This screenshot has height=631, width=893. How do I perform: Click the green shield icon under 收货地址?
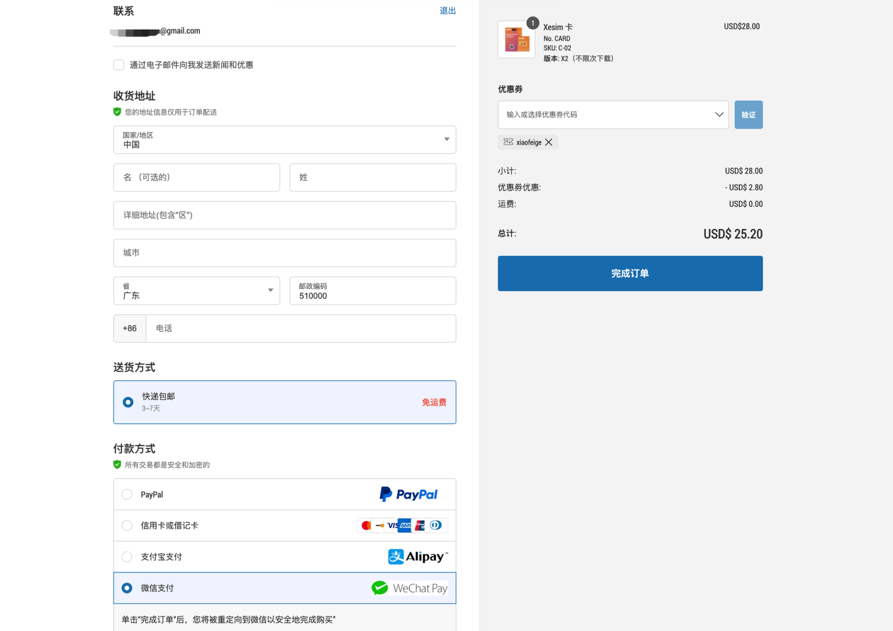[x=117, y=112]
